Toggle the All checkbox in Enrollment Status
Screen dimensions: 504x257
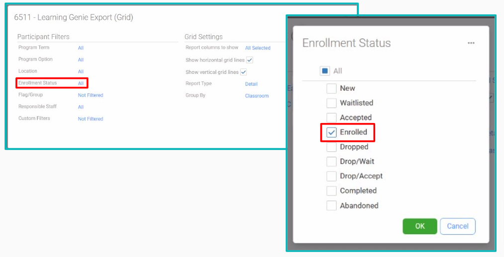325,71
